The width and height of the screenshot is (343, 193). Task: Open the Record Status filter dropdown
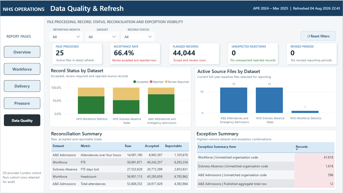(138, 37)
